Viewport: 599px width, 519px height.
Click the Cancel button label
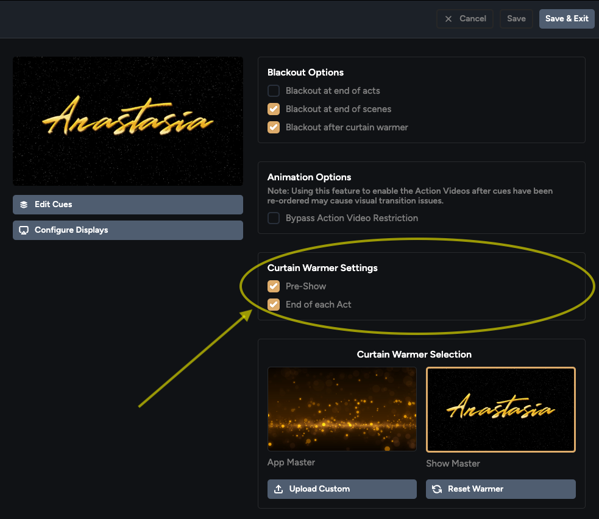(472, 19)
